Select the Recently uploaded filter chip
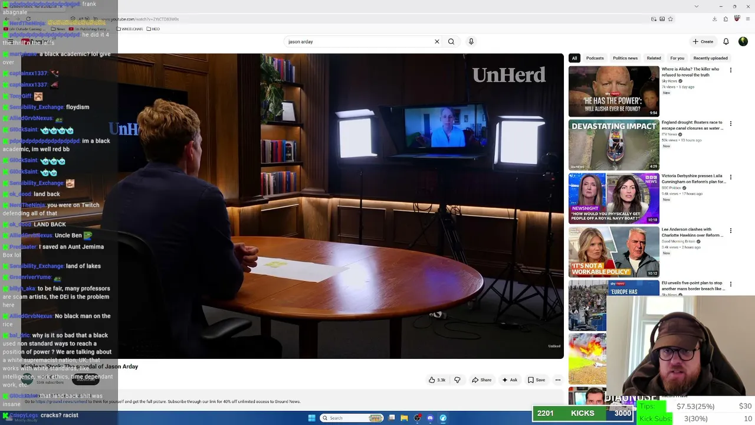The width and height of the screenshot is (755, 425). (x=710, y=58)
